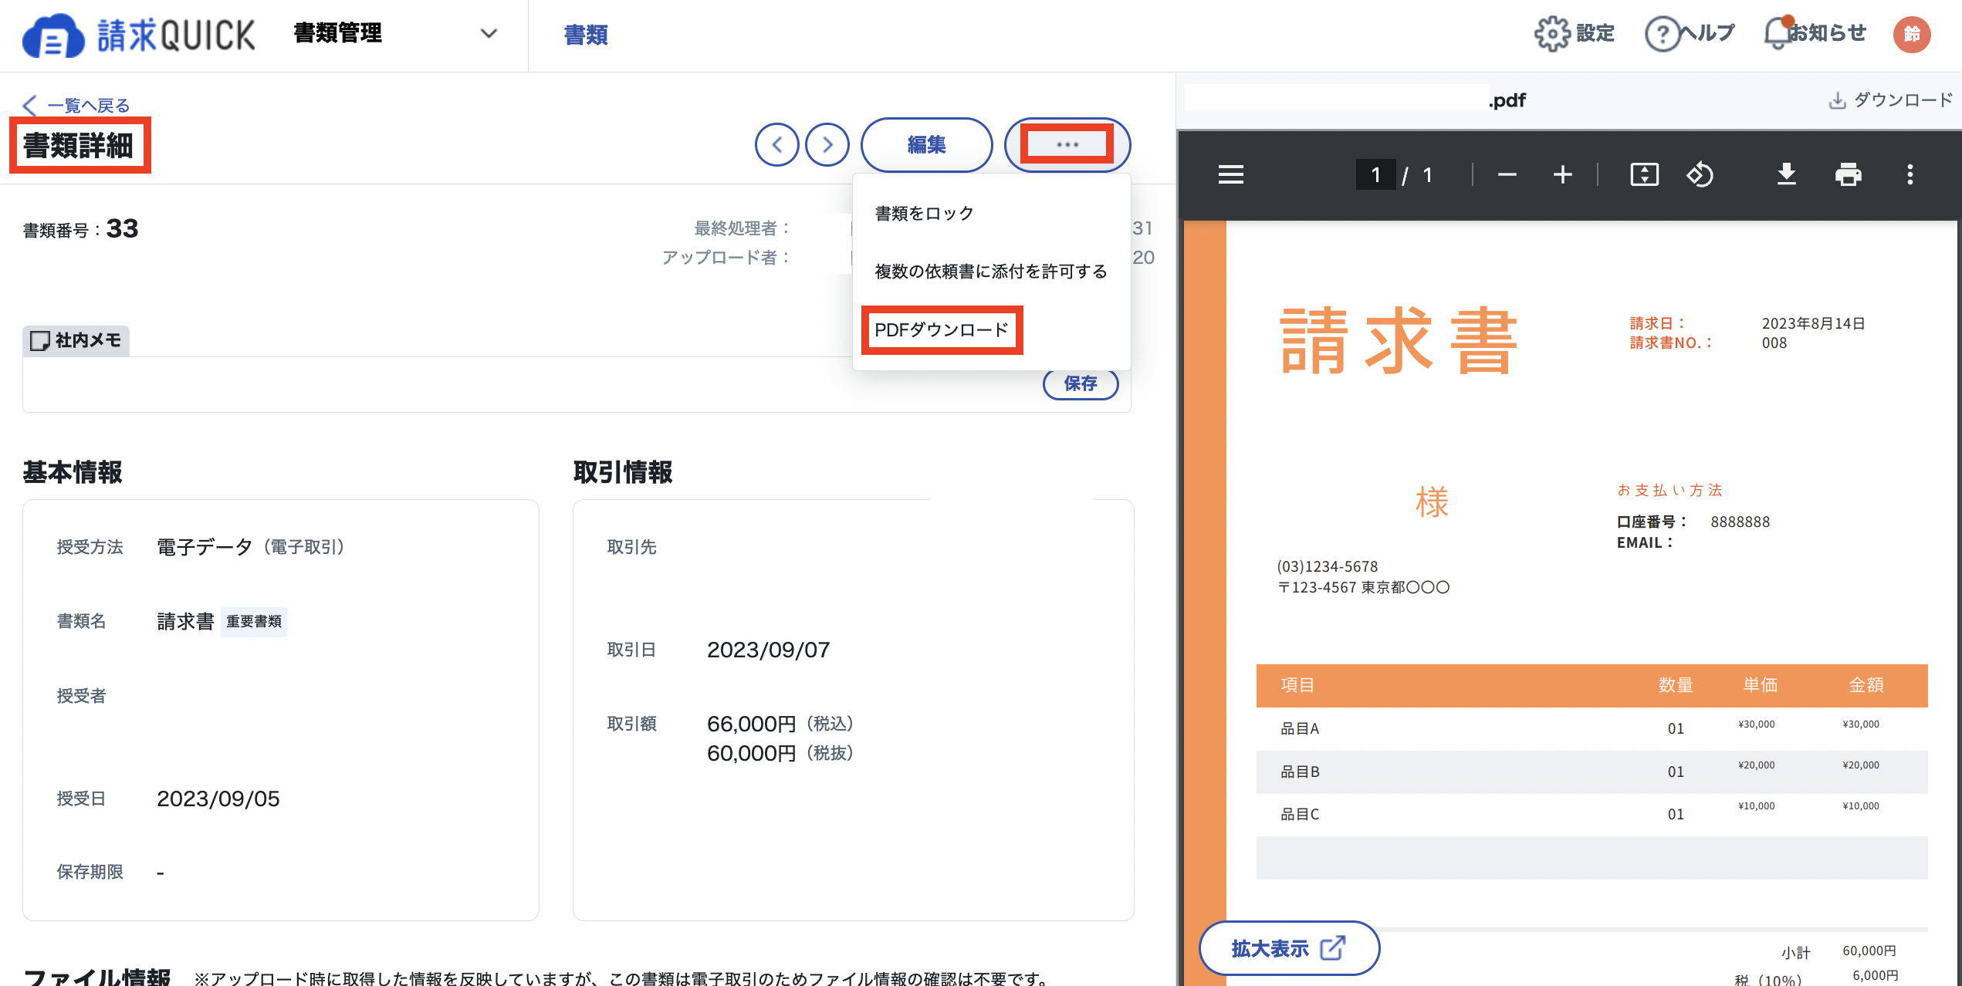Click the 基本情報 heading

(x=73, y=472)
